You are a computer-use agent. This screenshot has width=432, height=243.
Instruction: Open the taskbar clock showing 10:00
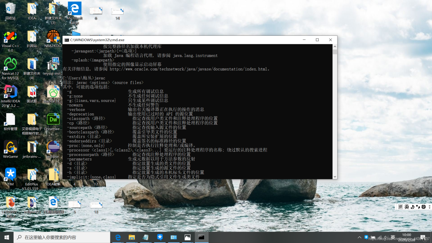pos(406,237)
